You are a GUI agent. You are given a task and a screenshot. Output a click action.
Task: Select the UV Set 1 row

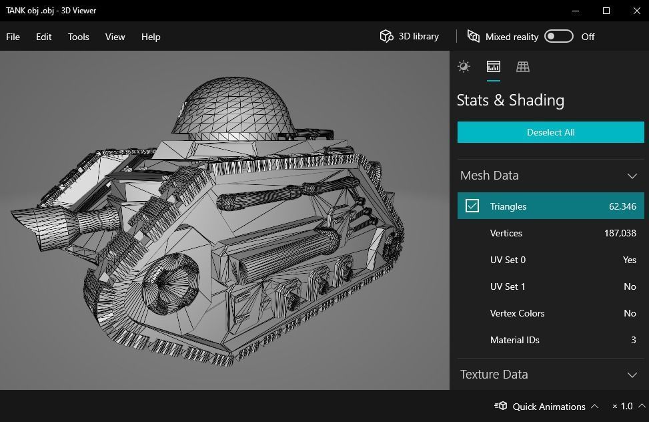pos(550,286)
